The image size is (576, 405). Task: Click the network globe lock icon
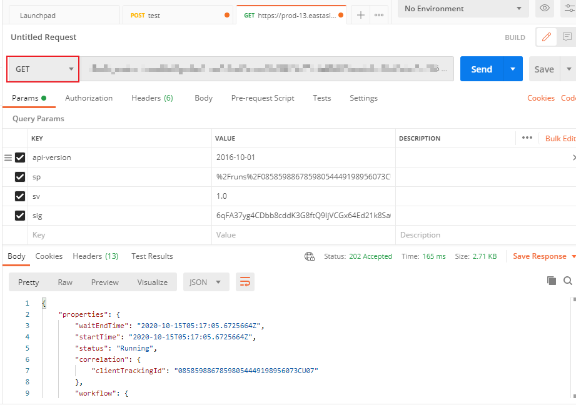tap(310, 256)
